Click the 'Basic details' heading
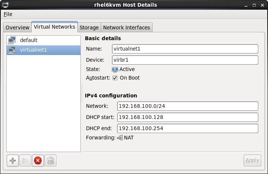Viewport: 268px width, 174px height. click(103, 38)
